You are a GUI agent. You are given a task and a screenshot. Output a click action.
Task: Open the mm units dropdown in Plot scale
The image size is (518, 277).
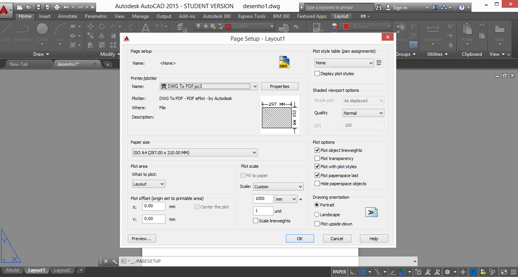pos(286,199)
